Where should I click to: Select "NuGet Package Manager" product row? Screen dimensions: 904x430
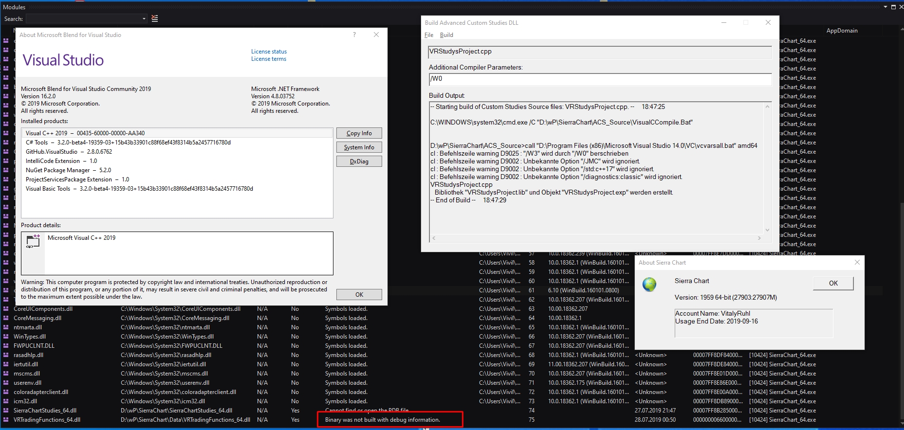[x=177, y=170]
